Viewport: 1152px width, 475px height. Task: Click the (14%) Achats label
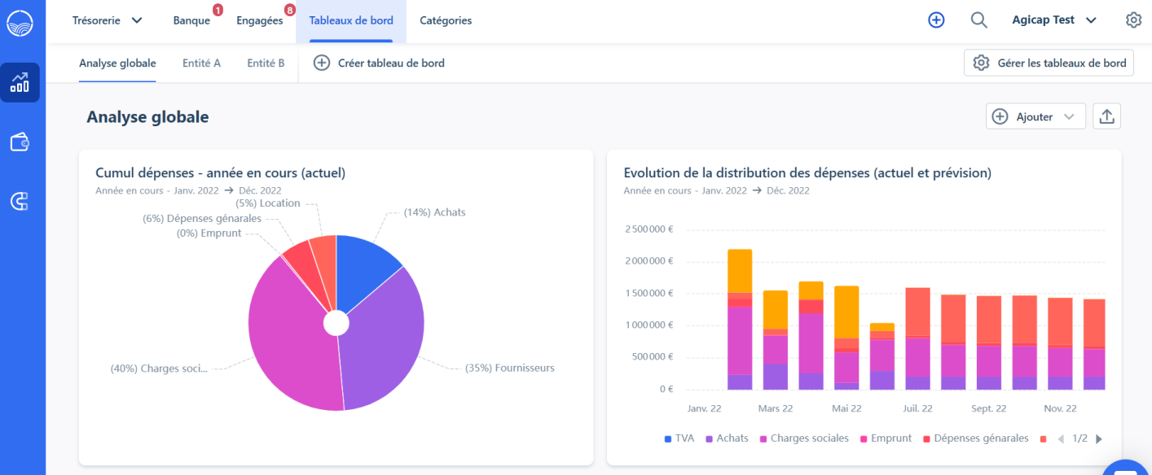[x=435, y=212]
